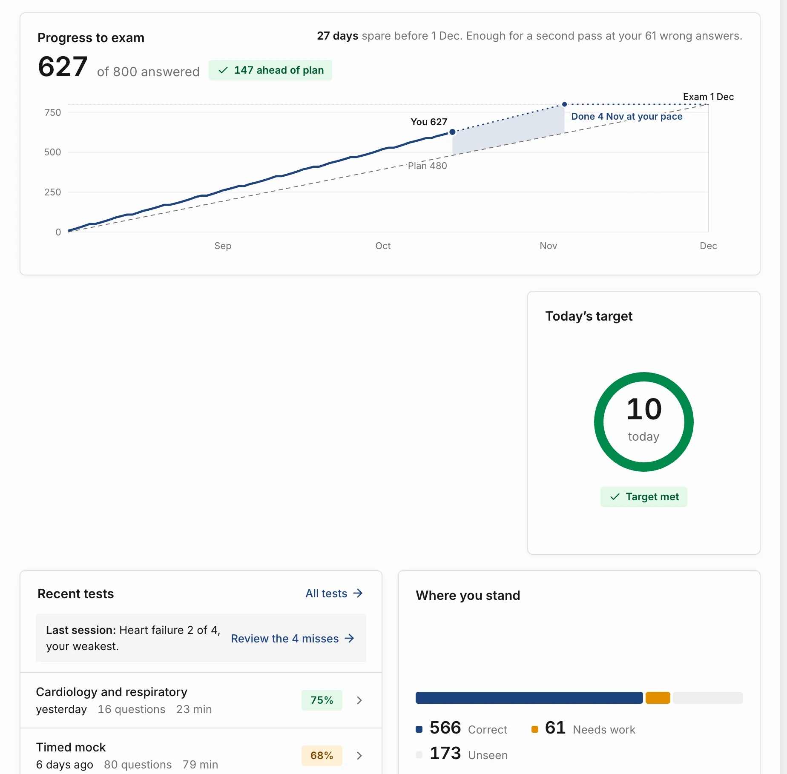
Task: Click the Exam 1 Dec chart label
Action: pyautogui.click(x=709, y=97)
